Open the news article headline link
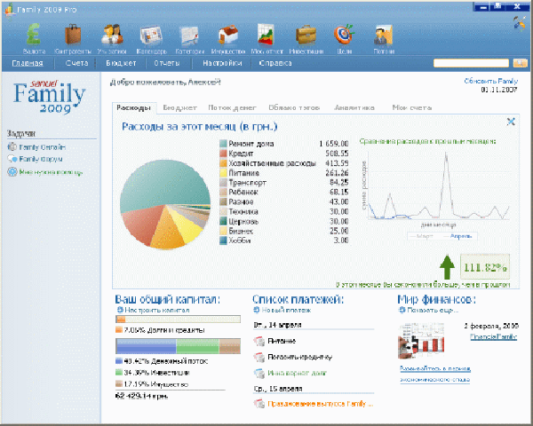The width and height of the screenshot is (533, 426). (x=435, y=374)
